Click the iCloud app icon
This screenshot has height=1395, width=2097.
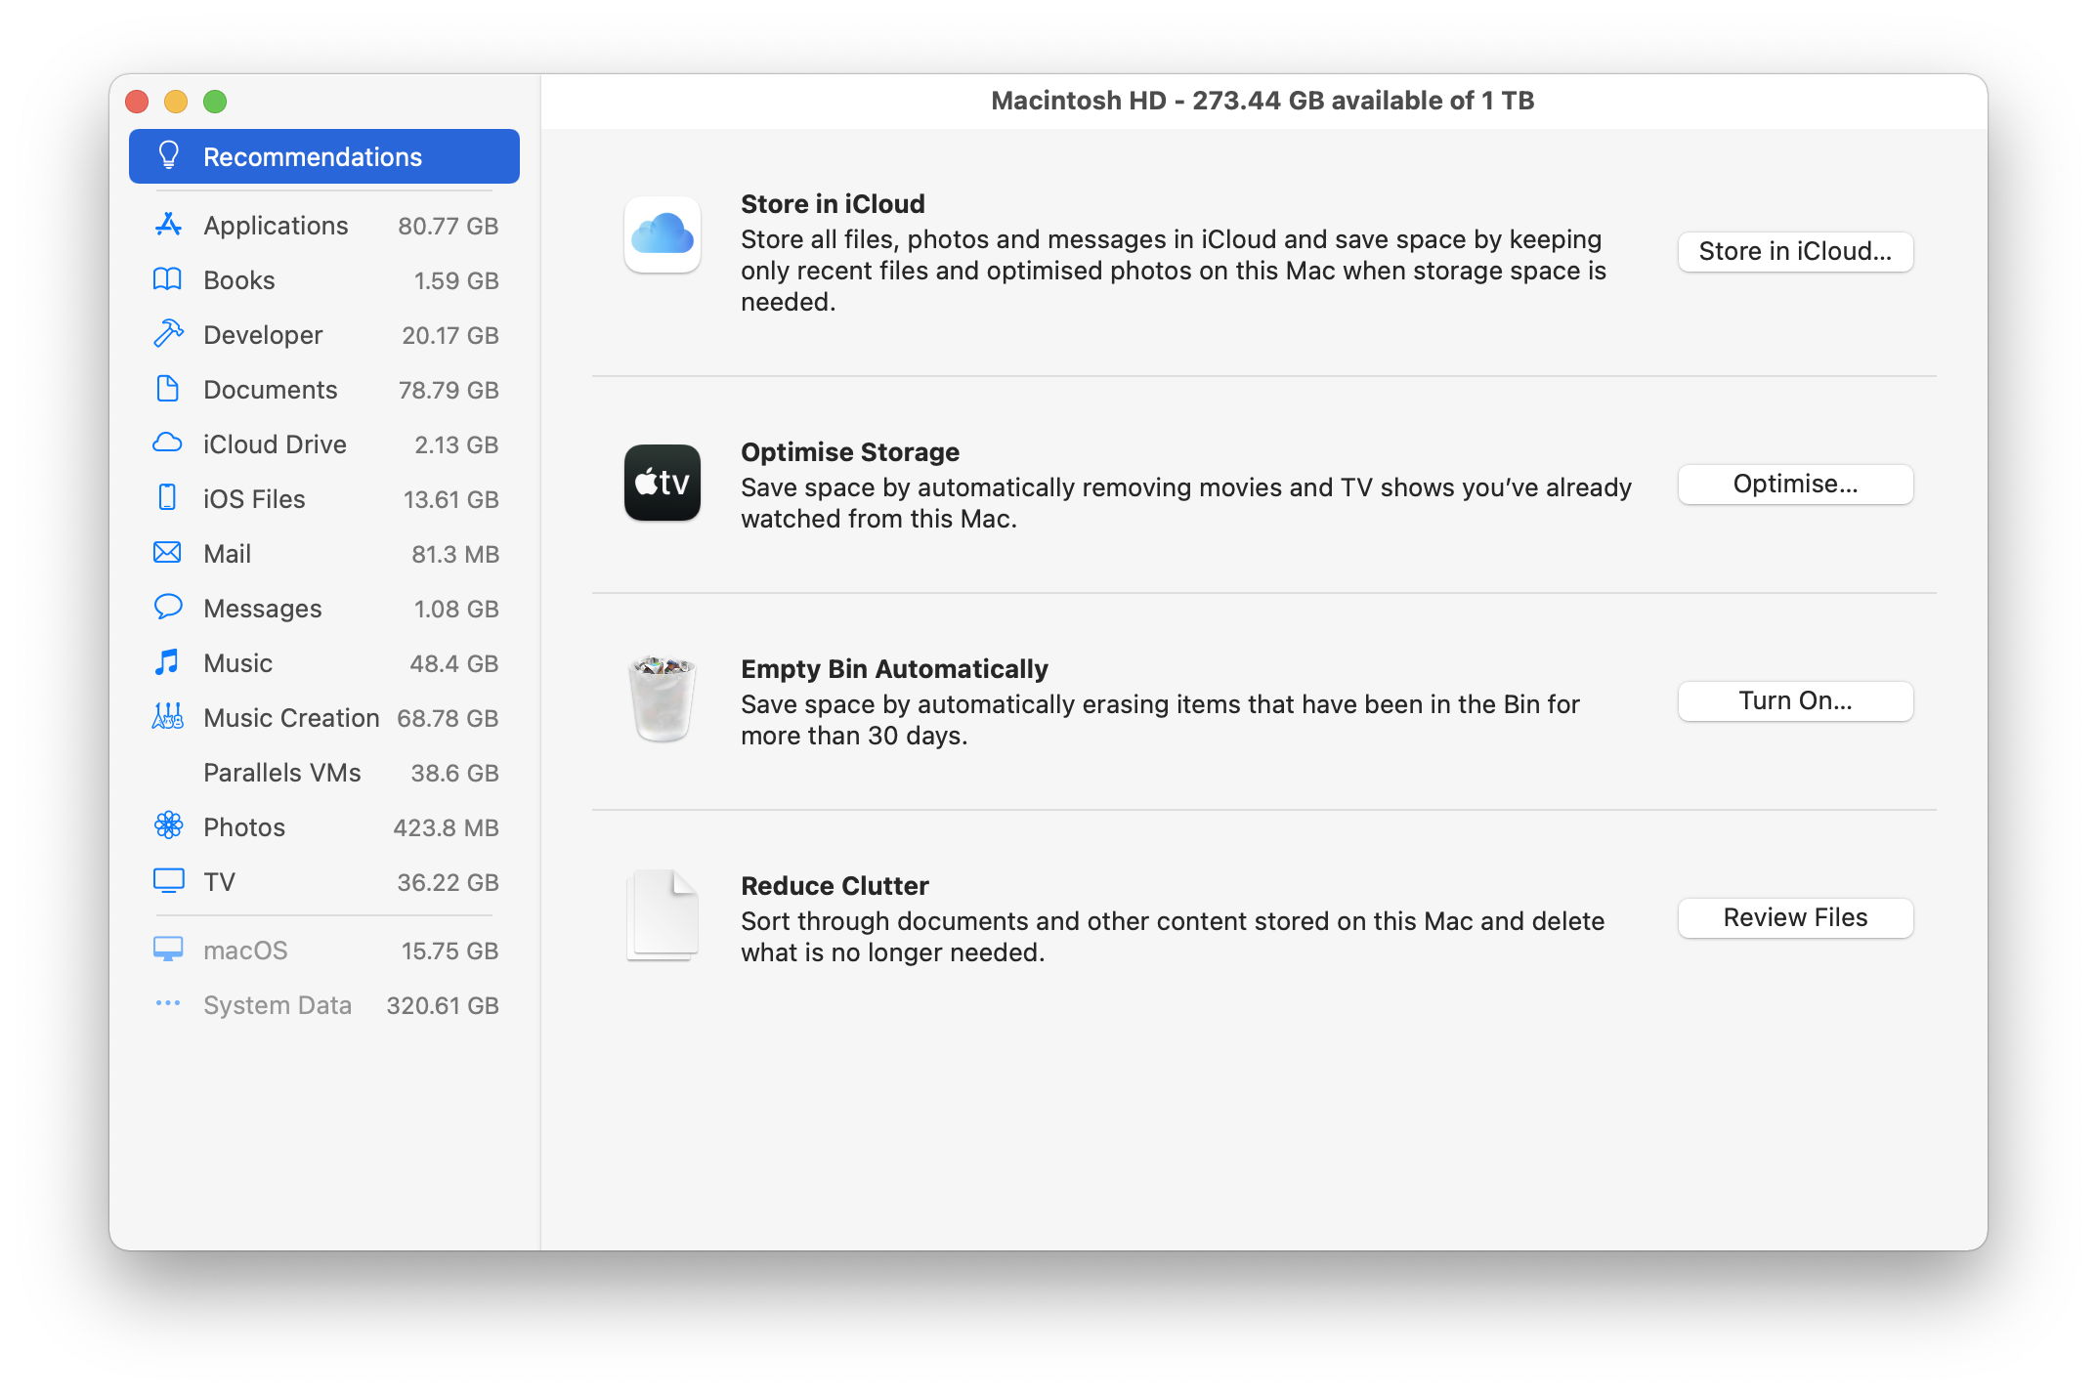coord(663,235)
